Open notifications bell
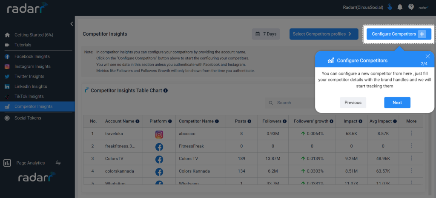The width and height of the screenshot is (436, 198). tap(400, 7)
